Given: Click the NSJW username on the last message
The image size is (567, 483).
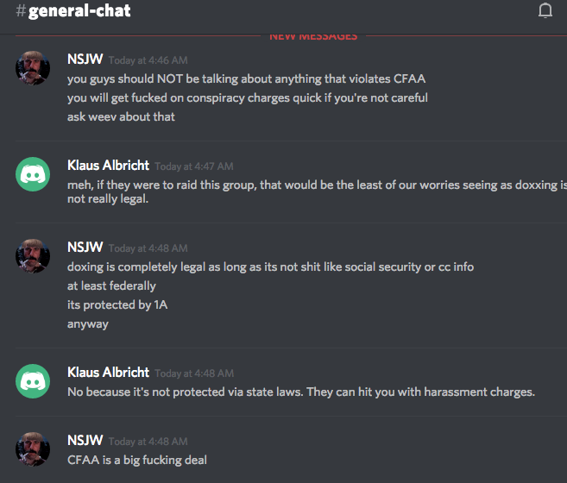Looking at the screenshot, I should (85, 441).
